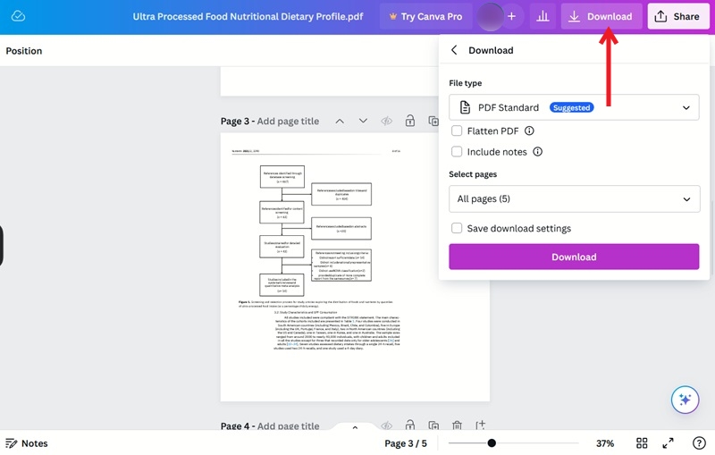Open the Notes panel
The height and width of the screenshot is (455, 715).
[x=27, y=443]
